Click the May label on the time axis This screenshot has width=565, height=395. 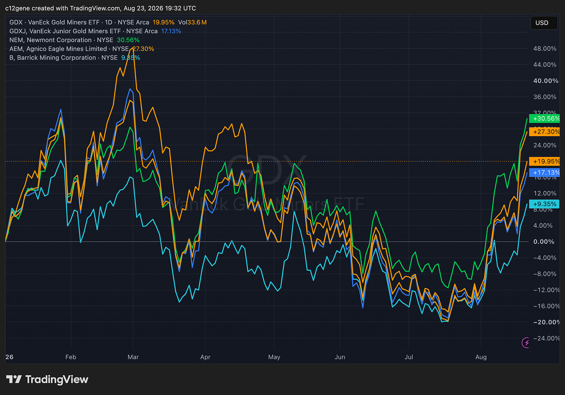point(274,357)
